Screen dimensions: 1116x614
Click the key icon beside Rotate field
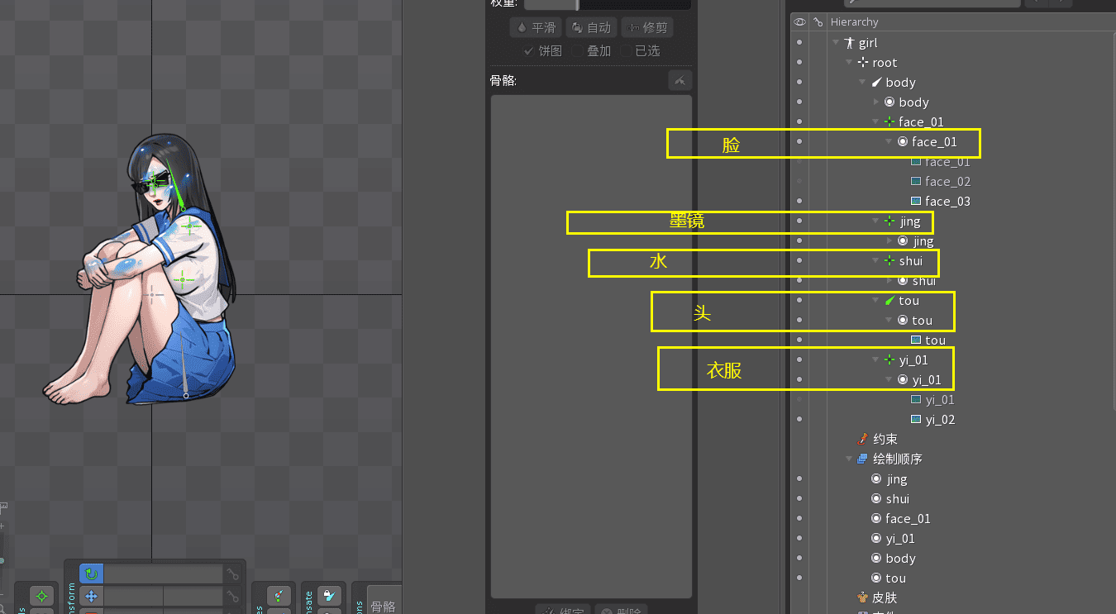pyautogui.click(x=234, y=574)
